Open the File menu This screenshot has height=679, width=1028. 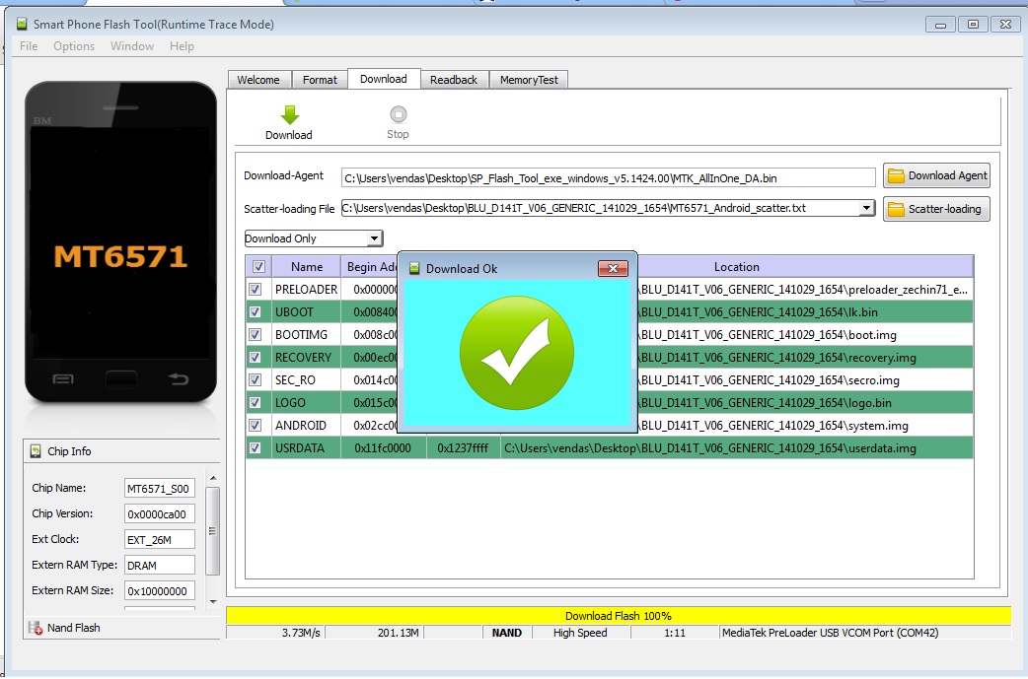point(29,46)
